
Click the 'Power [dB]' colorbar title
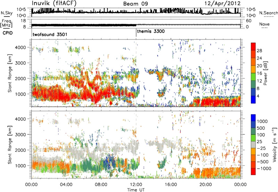[x=265, y=73]
